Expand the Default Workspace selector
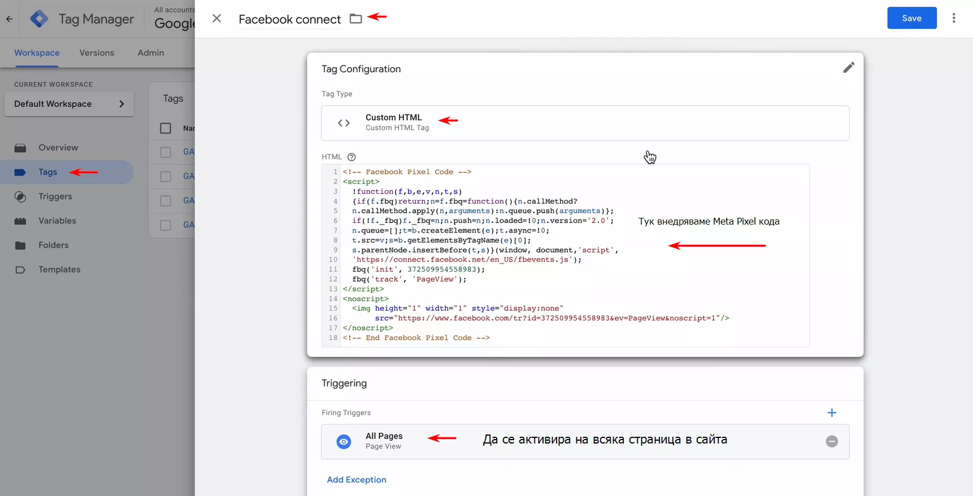Viewport: 973px width, 496px height. (69, 104)
